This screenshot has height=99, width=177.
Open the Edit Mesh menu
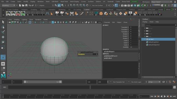[55, 2]
